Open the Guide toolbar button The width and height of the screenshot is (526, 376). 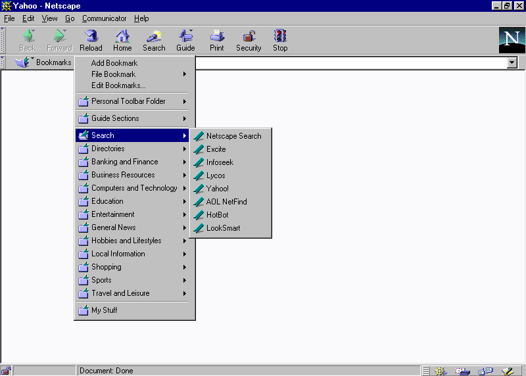[185, 40]
